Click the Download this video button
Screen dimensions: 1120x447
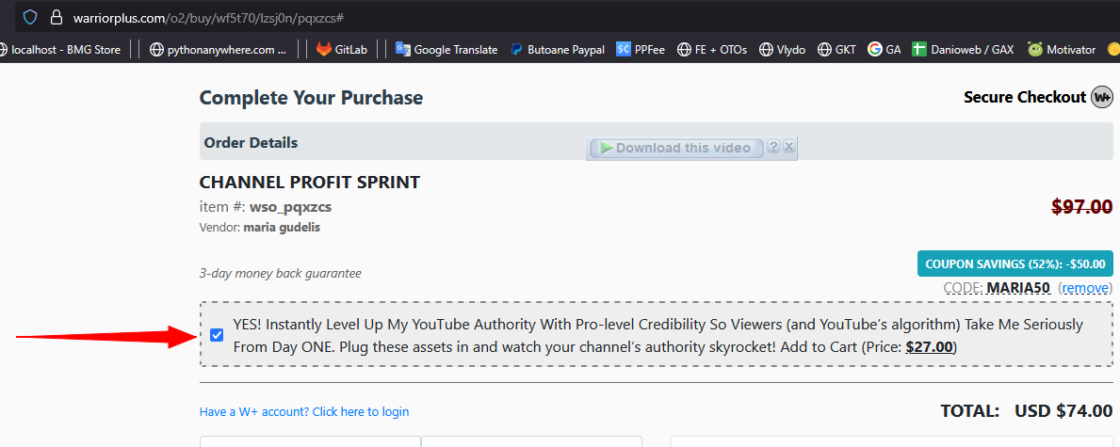[x=675, y=148]
